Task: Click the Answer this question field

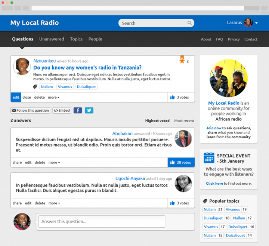Action: (102, 221)
